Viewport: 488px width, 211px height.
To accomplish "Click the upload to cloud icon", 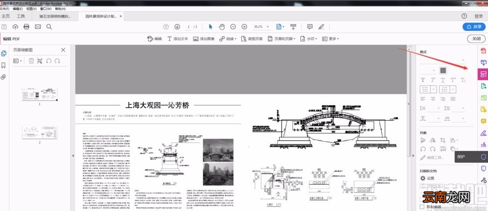I will click(x=15, y=27).
